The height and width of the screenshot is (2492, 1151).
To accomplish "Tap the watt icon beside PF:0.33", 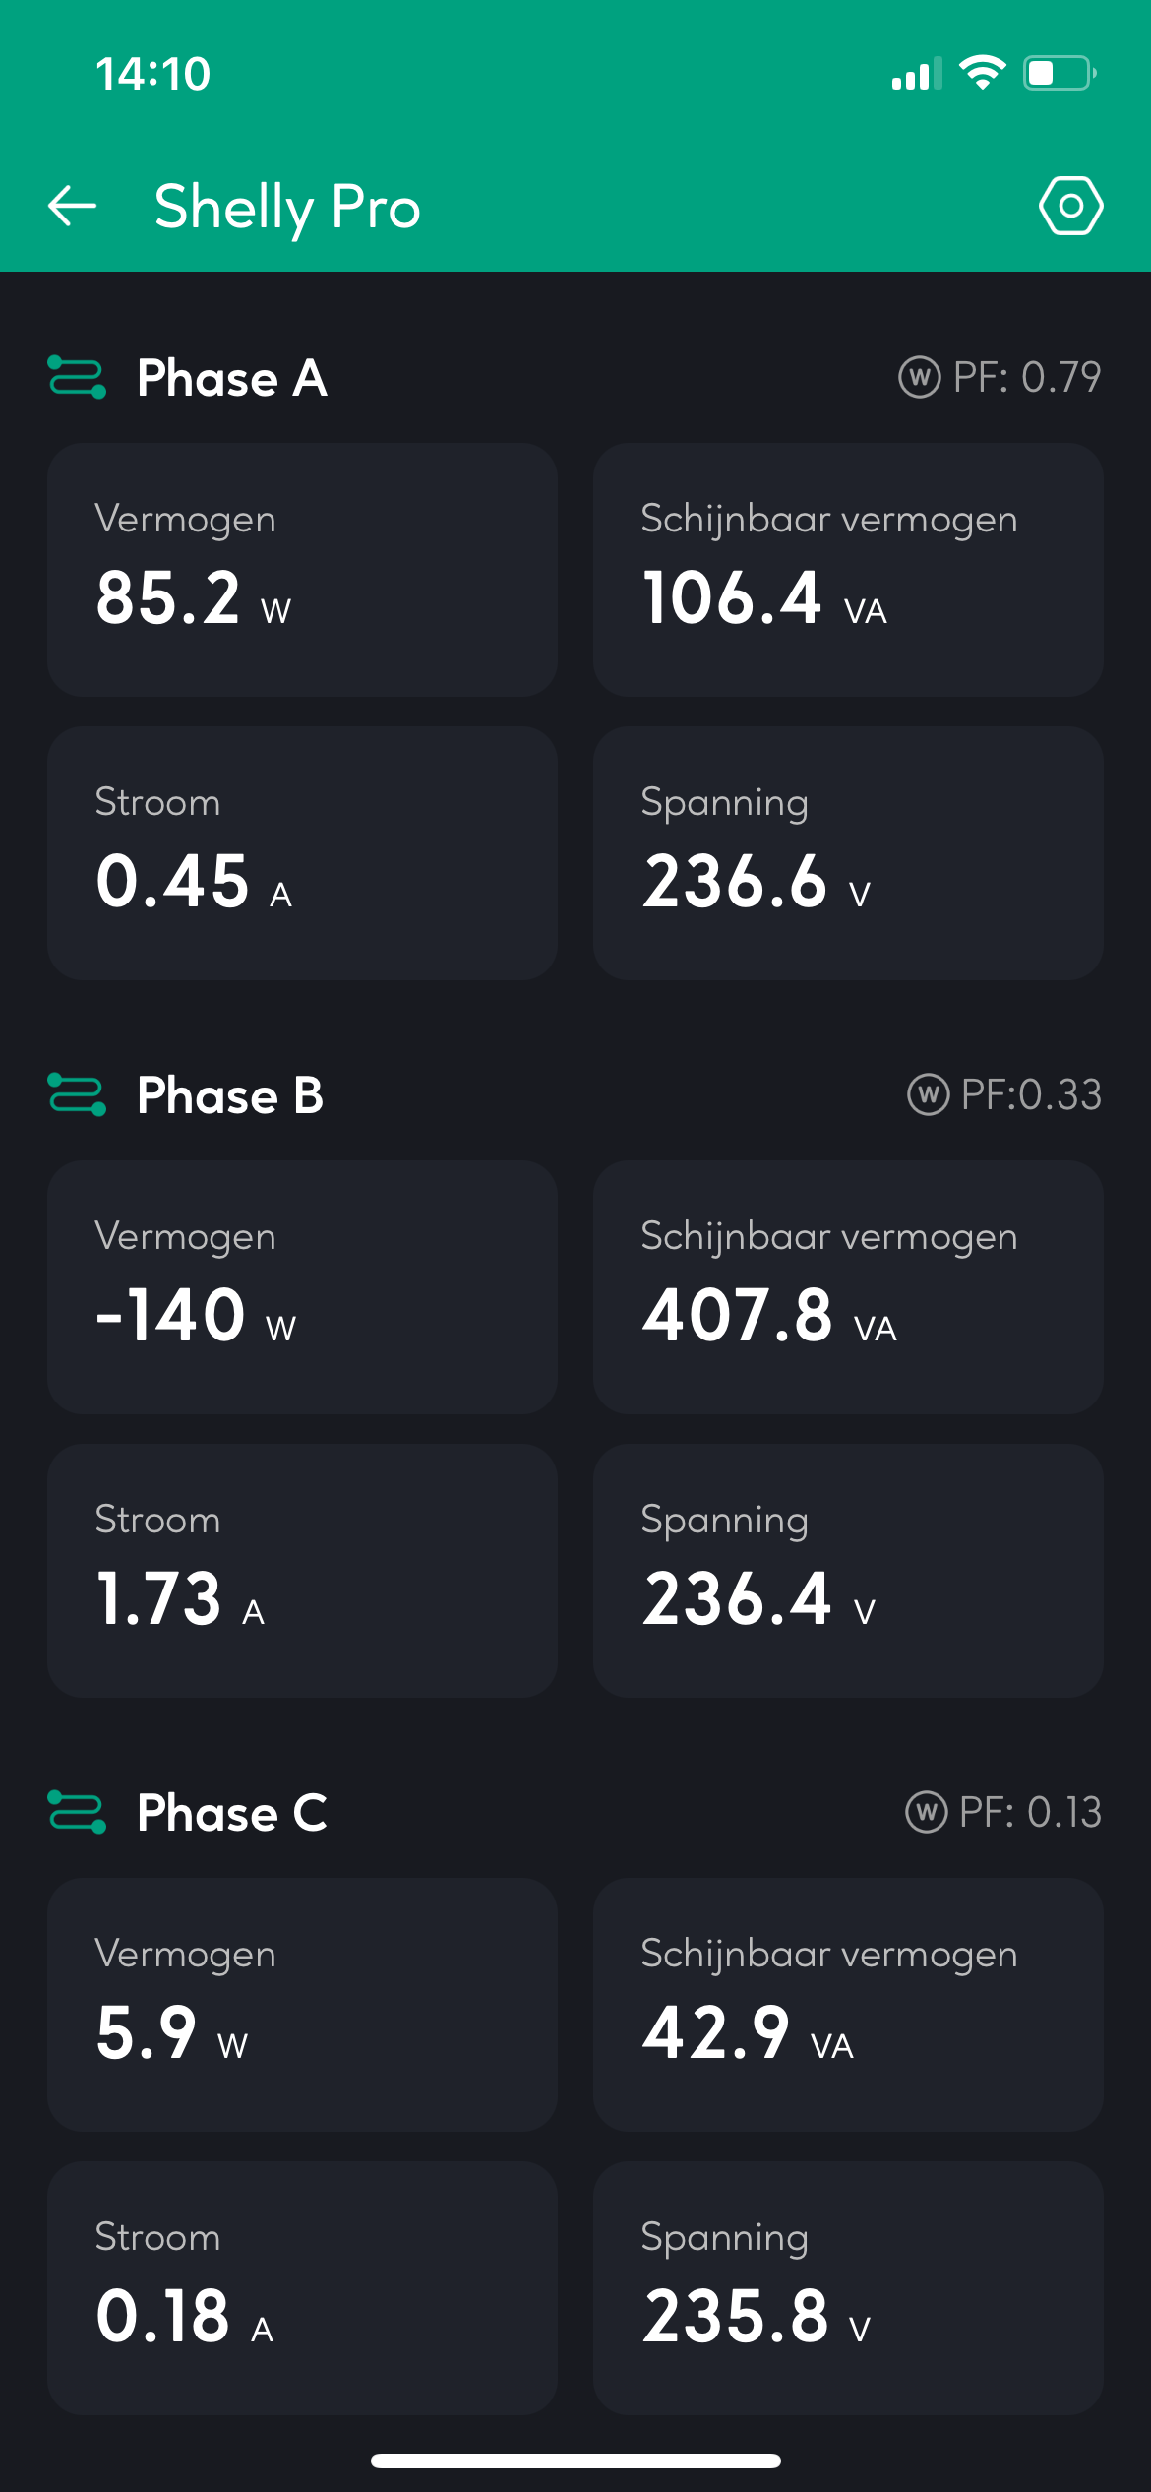I will (x=928, y=1094).
